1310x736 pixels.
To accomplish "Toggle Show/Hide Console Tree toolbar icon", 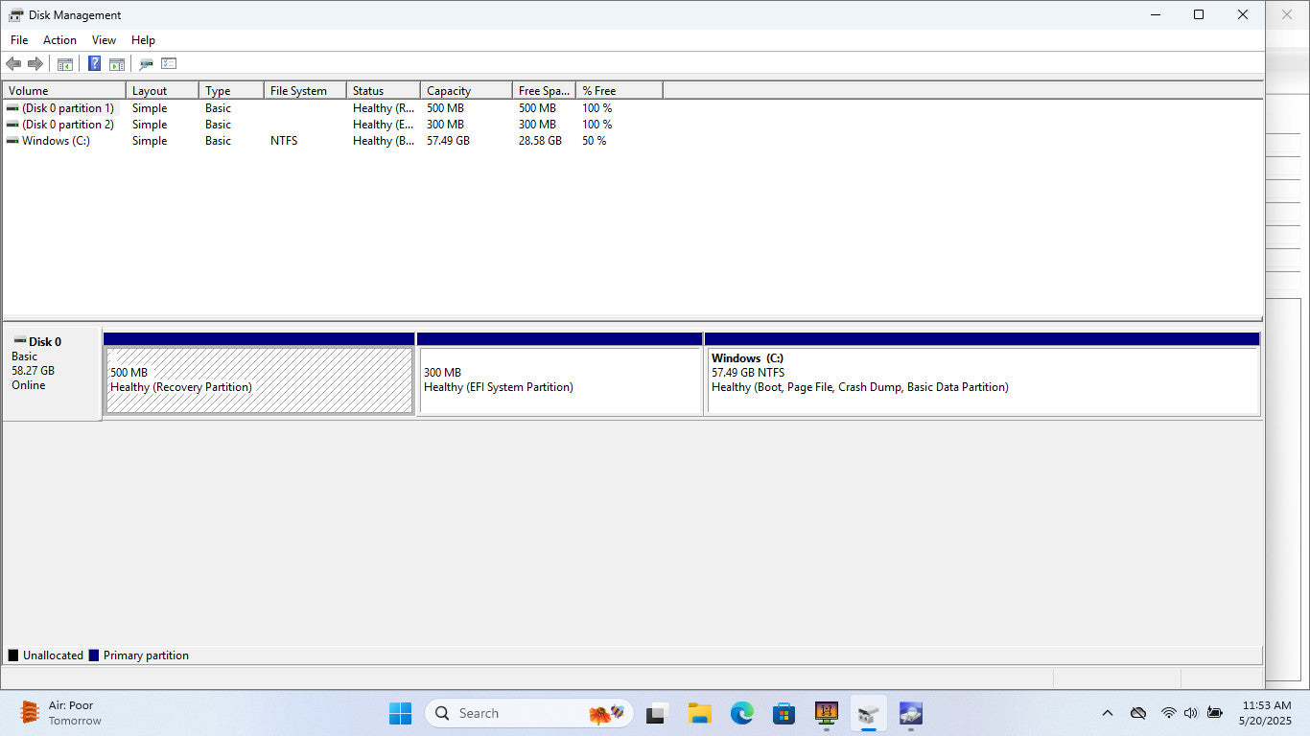I will pos(65,64).
